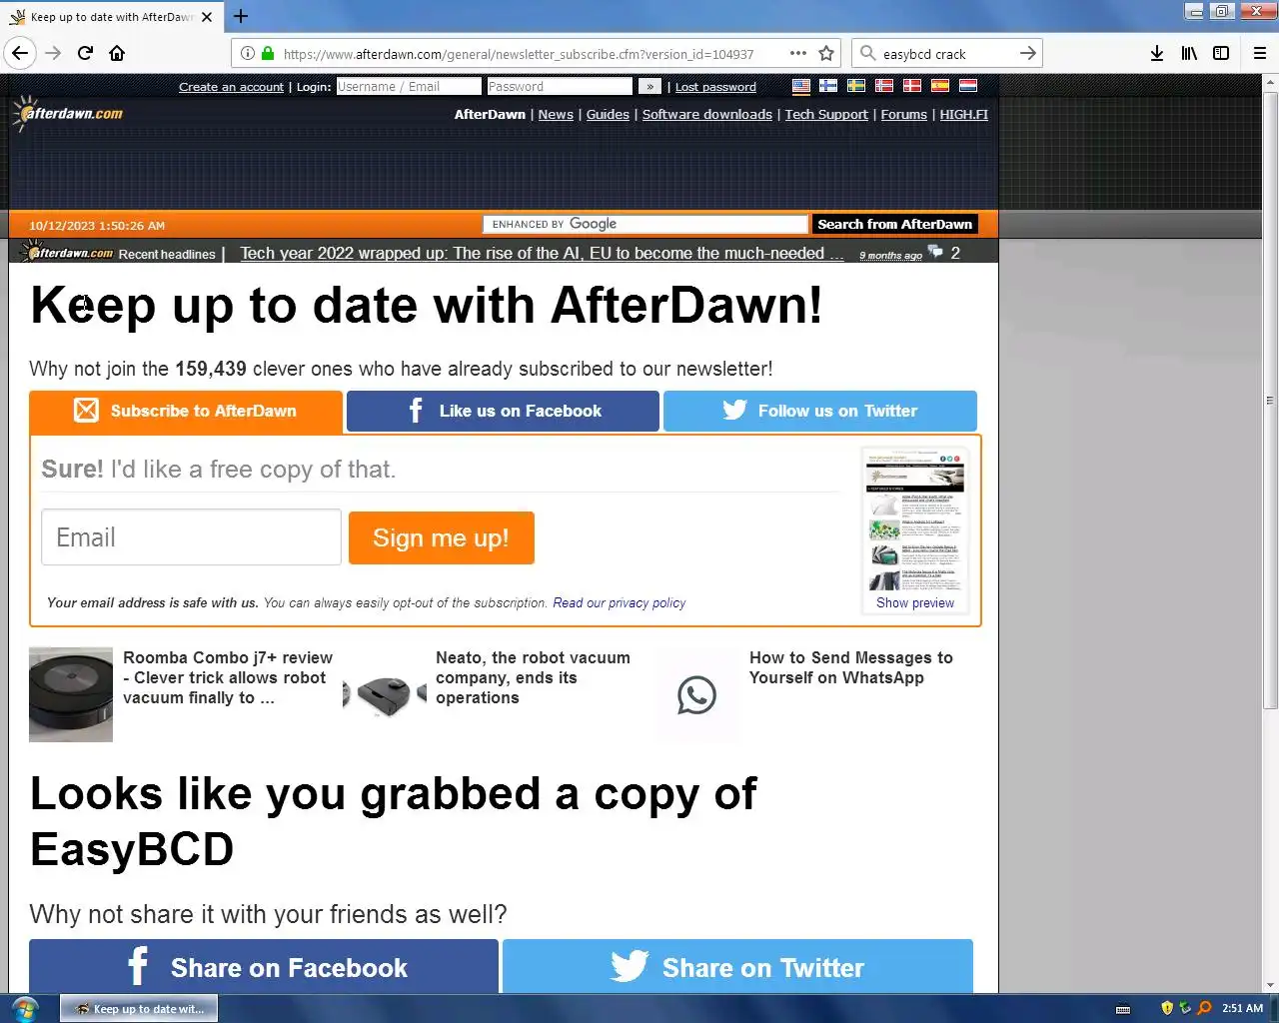The width and height of the screenshot is (1279, 1023).
Task: Open the Forums nav link
Action: pos(904,114)
